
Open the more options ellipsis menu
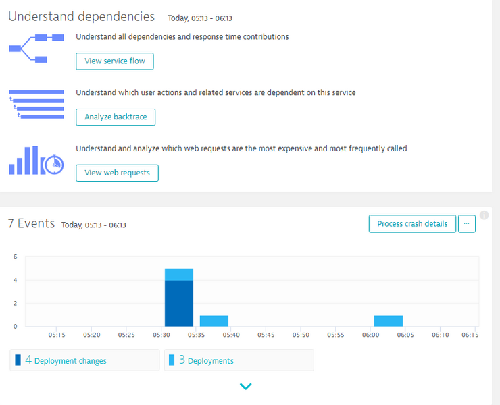point(467,224)
